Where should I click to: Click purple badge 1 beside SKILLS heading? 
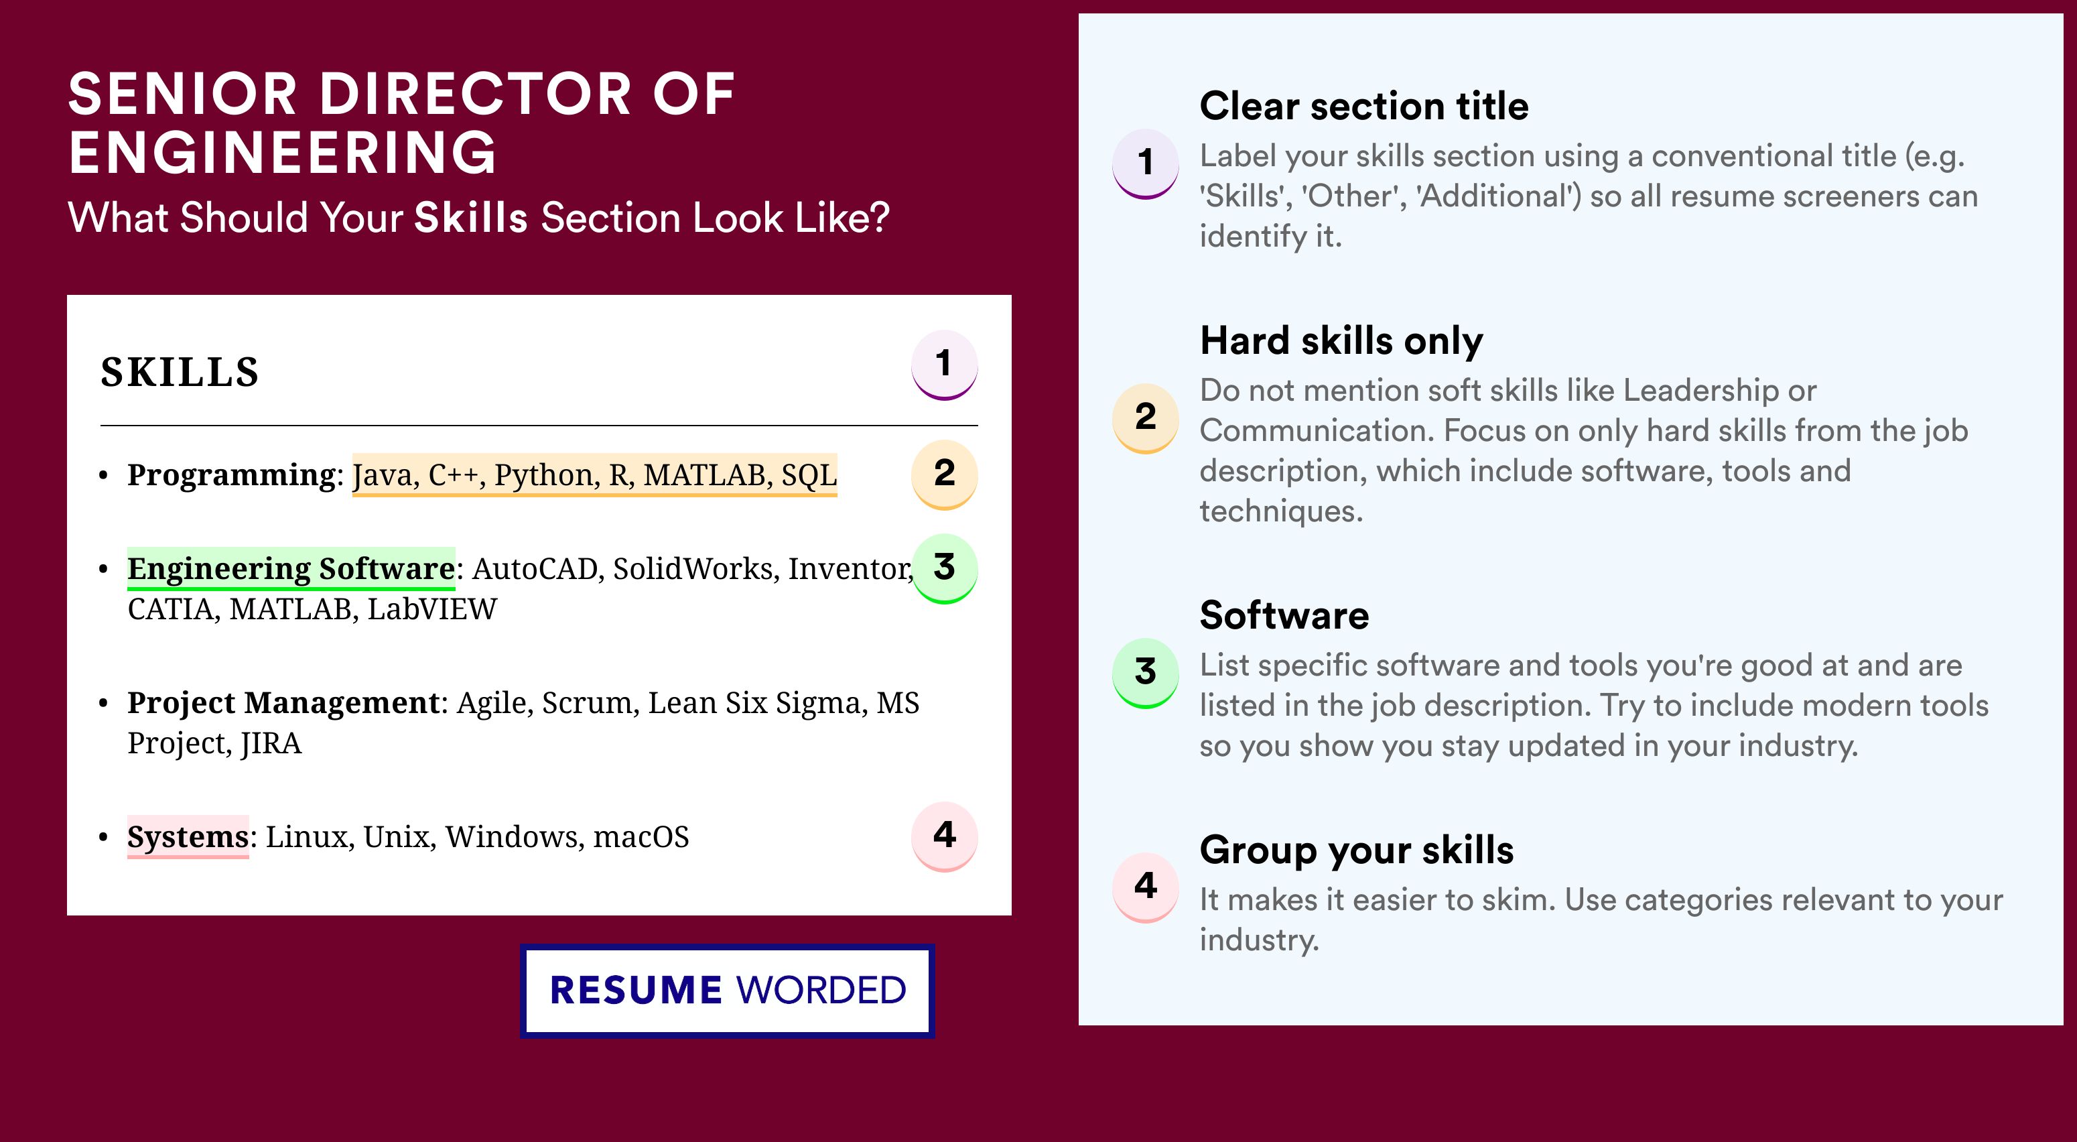pyautogui.click(x=944, y=365)
